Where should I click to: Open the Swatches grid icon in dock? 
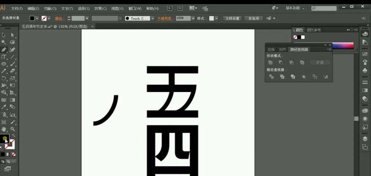pos(365,54)
